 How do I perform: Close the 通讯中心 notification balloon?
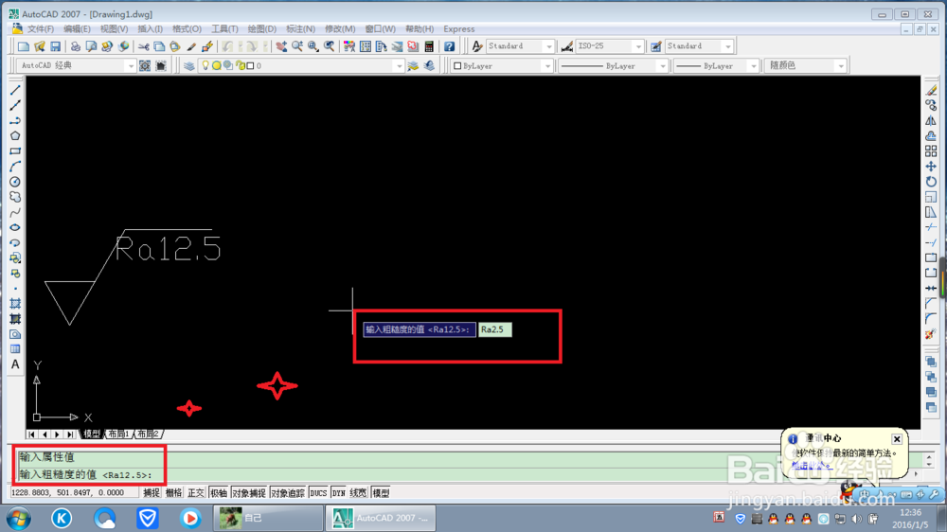click(x=897, y=439)
